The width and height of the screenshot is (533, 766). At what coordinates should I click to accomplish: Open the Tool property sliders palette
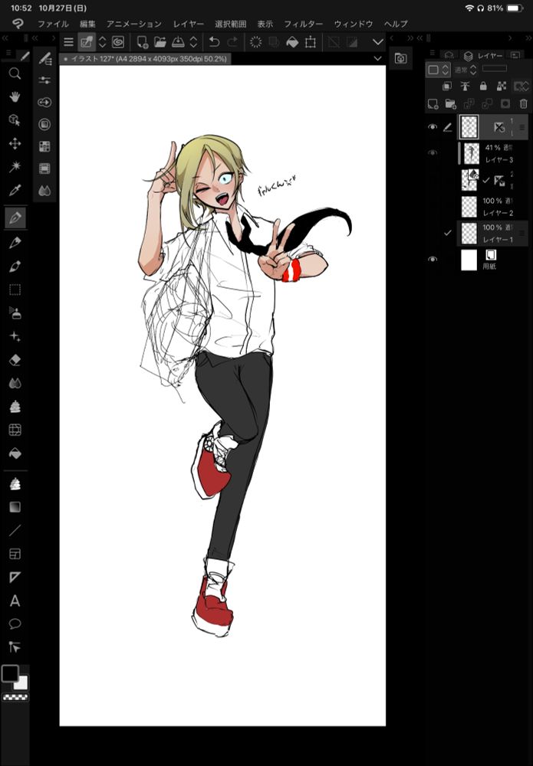[x=44, y=80]
